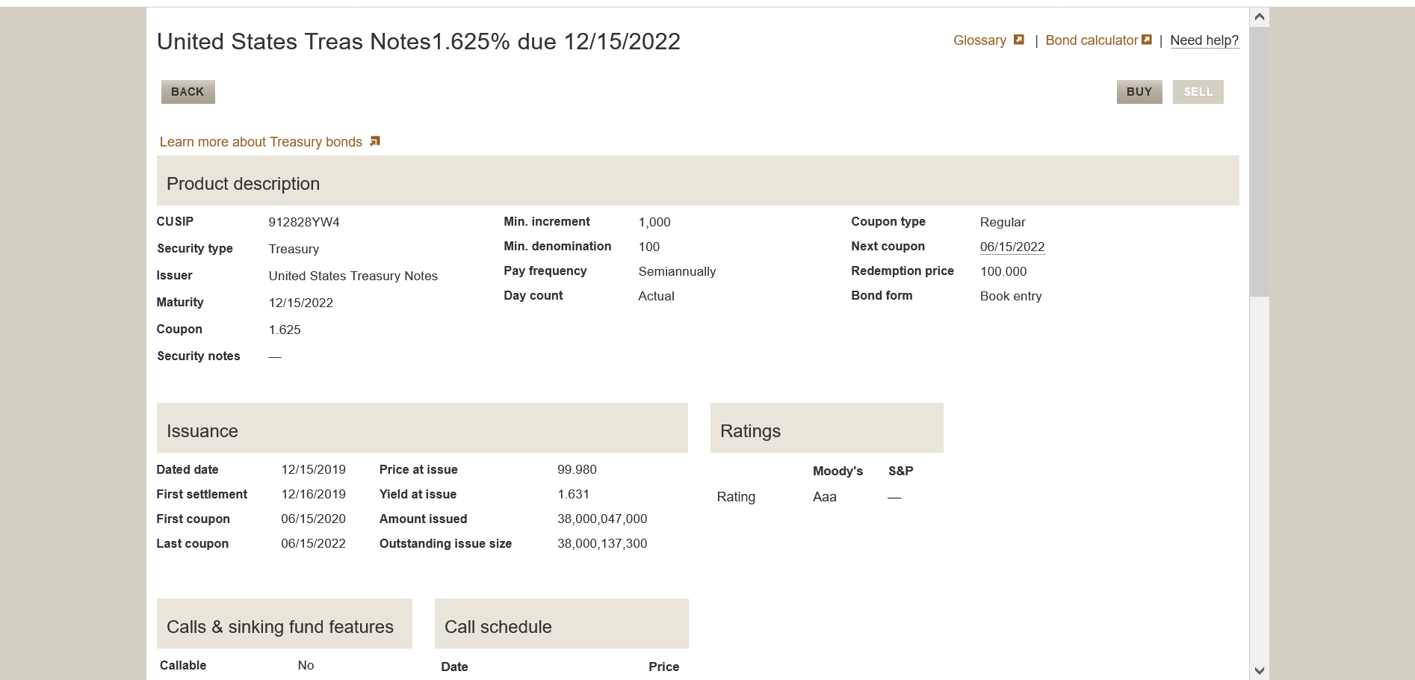This screenshot has width=1415, height=680.
Task: Click the S&P column header in Ratings
Action: pyautogui.click(x=900, y=471)
